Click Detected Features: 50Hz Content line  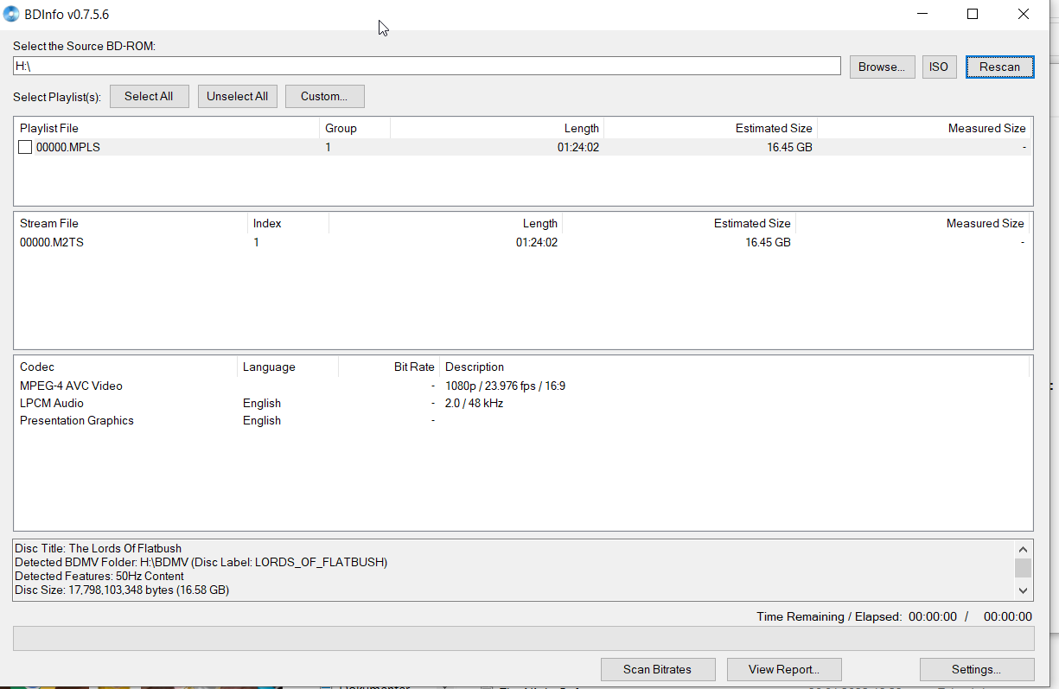pyautogui.click(x=99, y=576)
